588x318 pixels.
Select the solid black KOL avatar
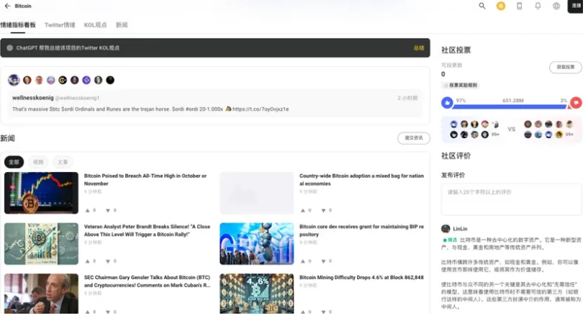110,80
